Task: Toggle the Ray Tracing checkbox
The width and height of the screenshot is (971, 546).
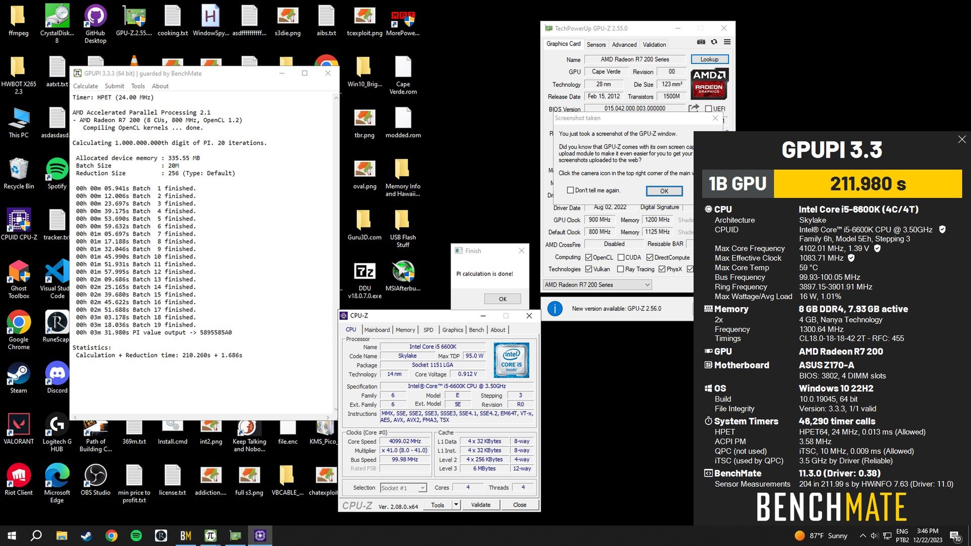Action: [621, 269]
